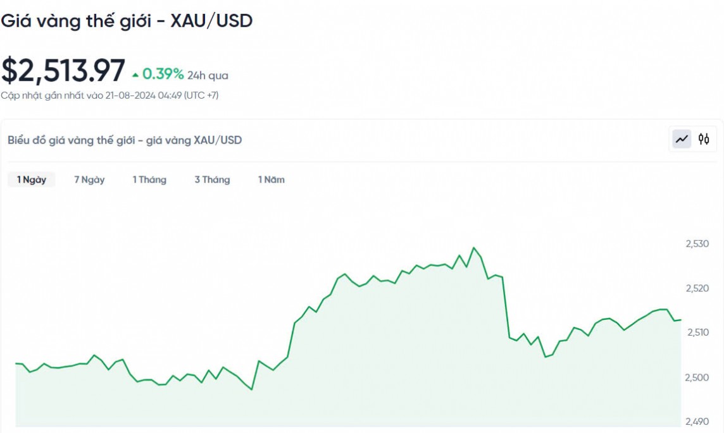Click the $2,513.97 gold price

(63, 70)
